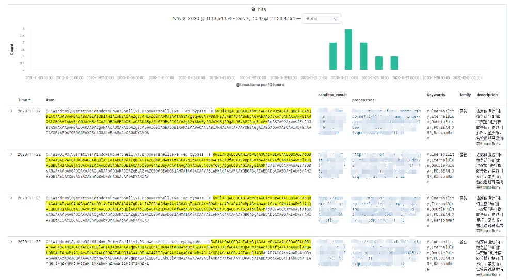Click the 2020-12-01 00:00 axis label
508x280 pixels.
467,78
